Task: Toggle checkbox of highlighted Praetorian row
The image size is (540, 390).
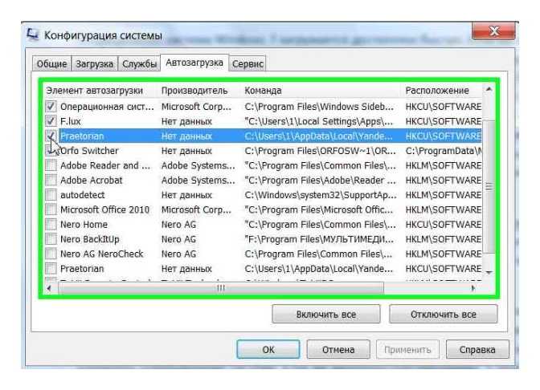Action: (x=51, y=136)
